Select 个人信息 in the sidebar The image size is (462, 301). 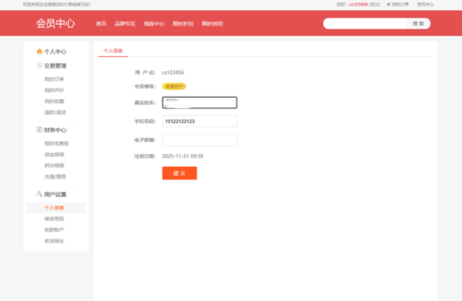point(54,208)
